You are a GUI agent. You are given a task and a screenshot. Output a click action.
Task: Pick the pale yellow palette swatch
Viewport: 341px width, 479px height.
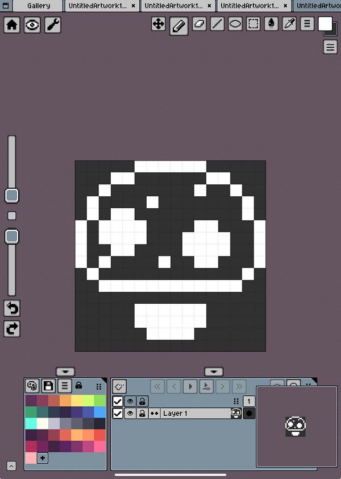77,400
